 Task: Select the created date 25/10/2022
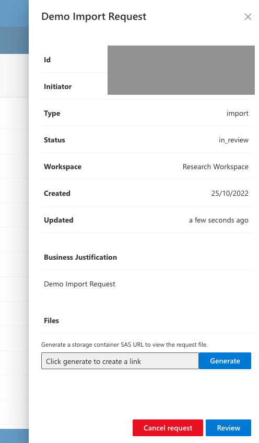(230, 193)
